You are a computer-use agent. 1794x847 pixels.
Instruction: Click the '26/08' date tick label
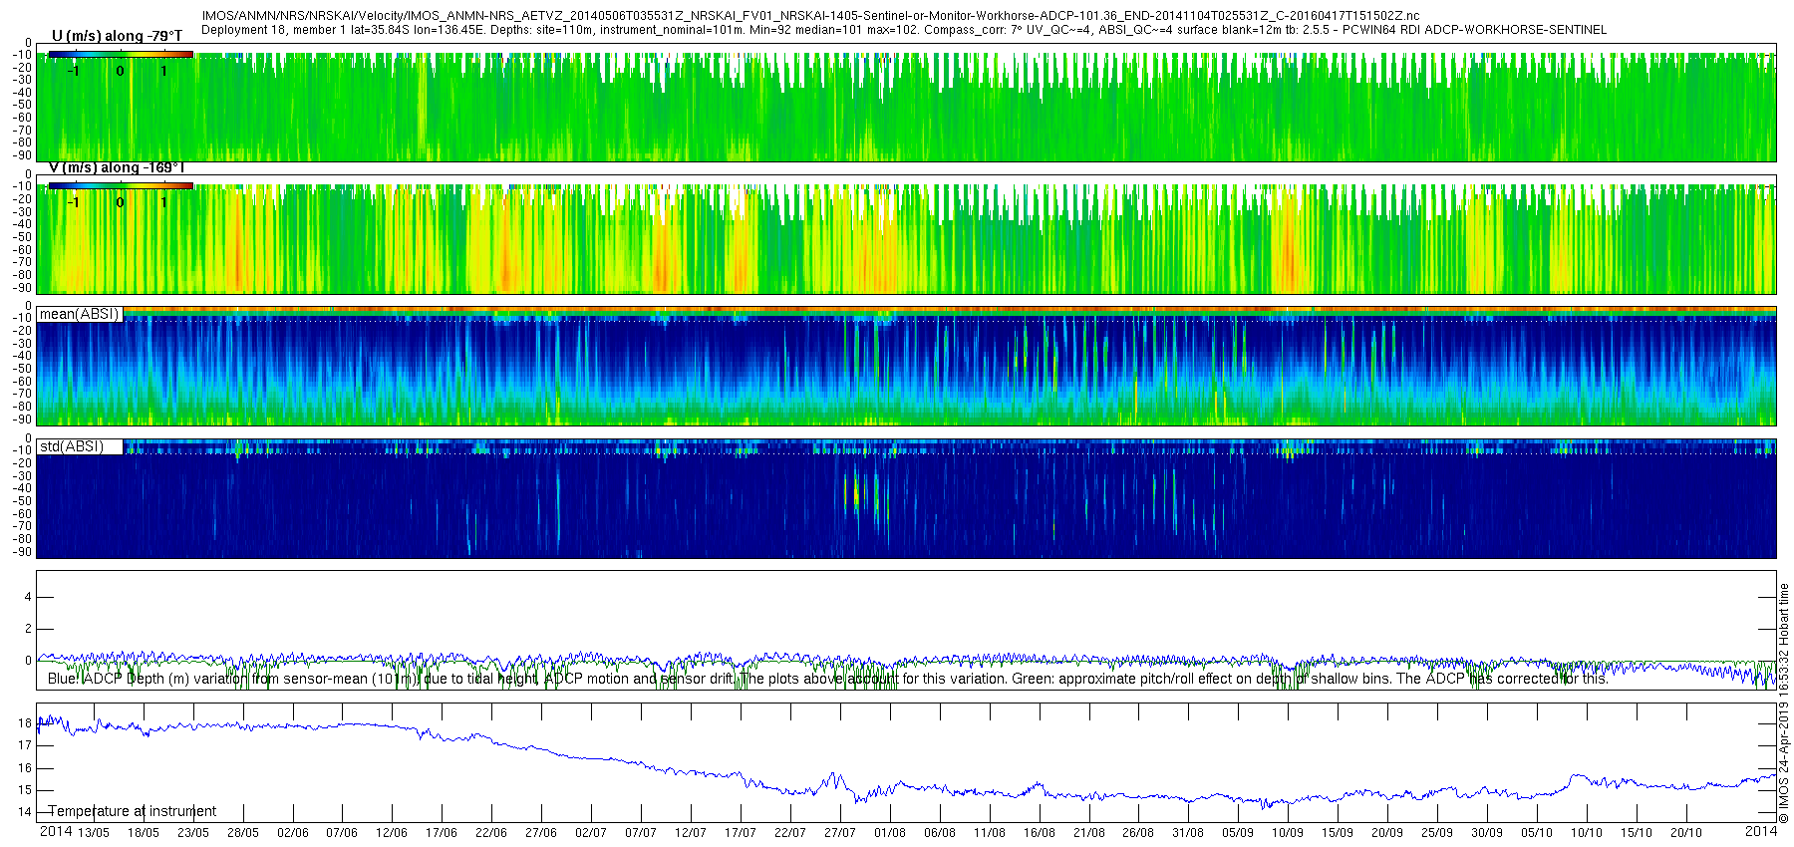[1138, 832]
